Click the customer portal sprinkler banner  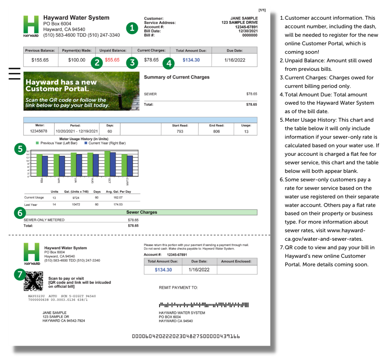coord(81,91)
